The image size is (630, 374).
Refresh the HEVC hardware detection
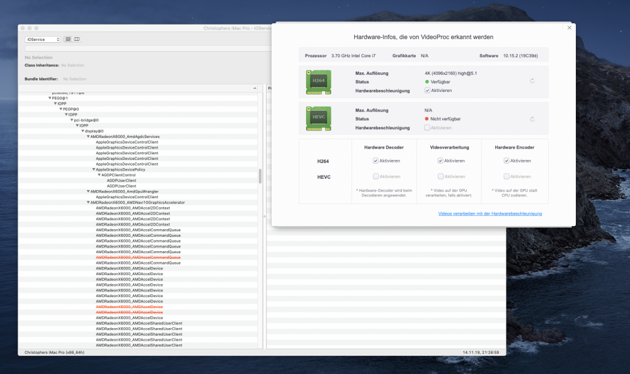(x=532, y=119)
